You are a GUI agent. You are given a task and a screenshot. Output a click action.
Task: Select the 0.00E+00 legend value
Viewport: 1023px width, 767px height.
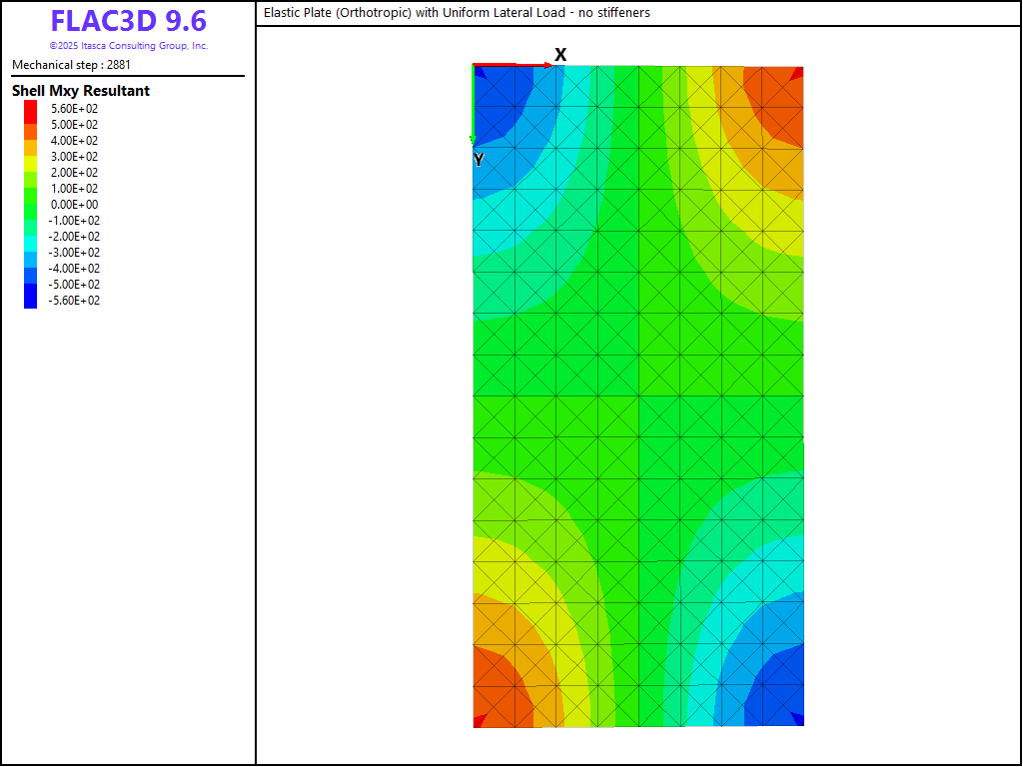75,205
